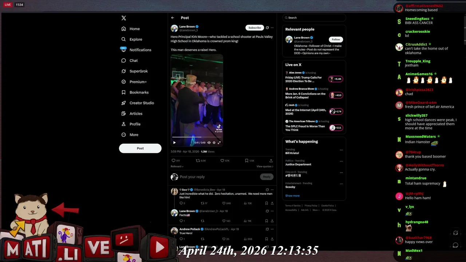Click the Grok icon beside Subscribe

[x=267, y=28]
